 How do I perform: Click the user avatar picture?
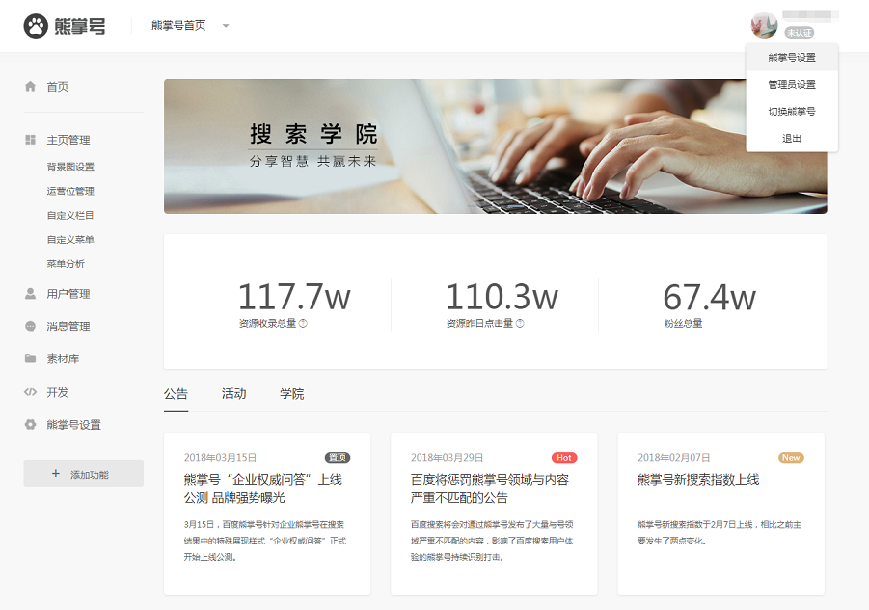coord(764,25)
